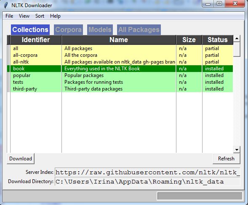Click the Refresh button
Viewport: 248px width, 205px height.
coord(226,159)
